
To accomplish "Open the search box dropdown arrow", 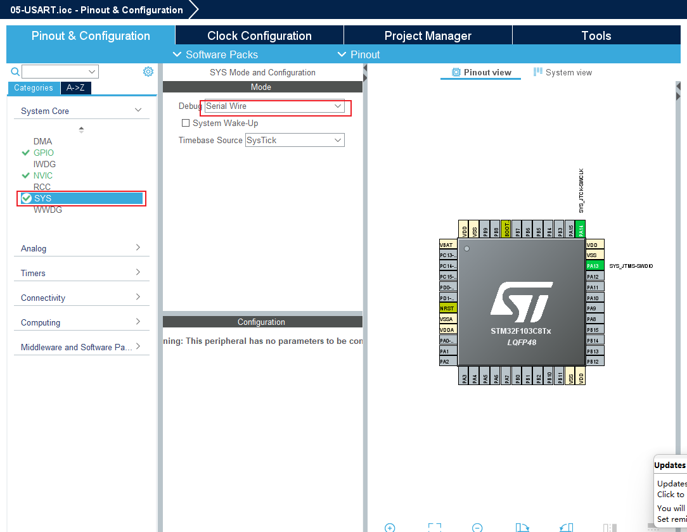I will click(91, 72).
